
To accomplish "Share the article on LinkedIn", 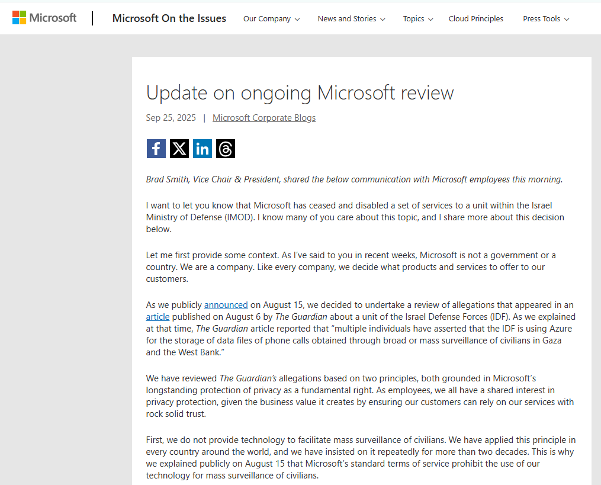I will [203, 149].
